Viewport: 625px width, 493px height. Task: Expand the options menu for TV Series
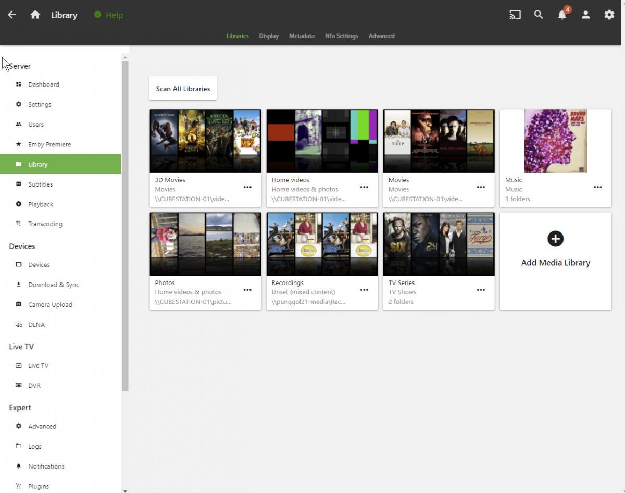point(481,290)
